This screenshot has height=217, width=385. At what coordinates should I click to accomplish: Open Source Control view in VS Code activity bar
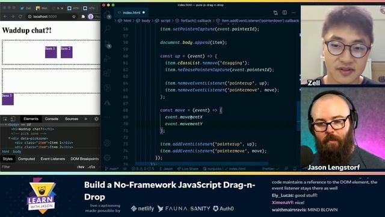pos(107,45)
